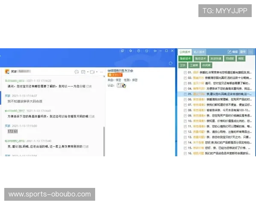This screenshot has height=205, width=256.
Task: Click the certification badge icon beside 认证
Action: 121,85
